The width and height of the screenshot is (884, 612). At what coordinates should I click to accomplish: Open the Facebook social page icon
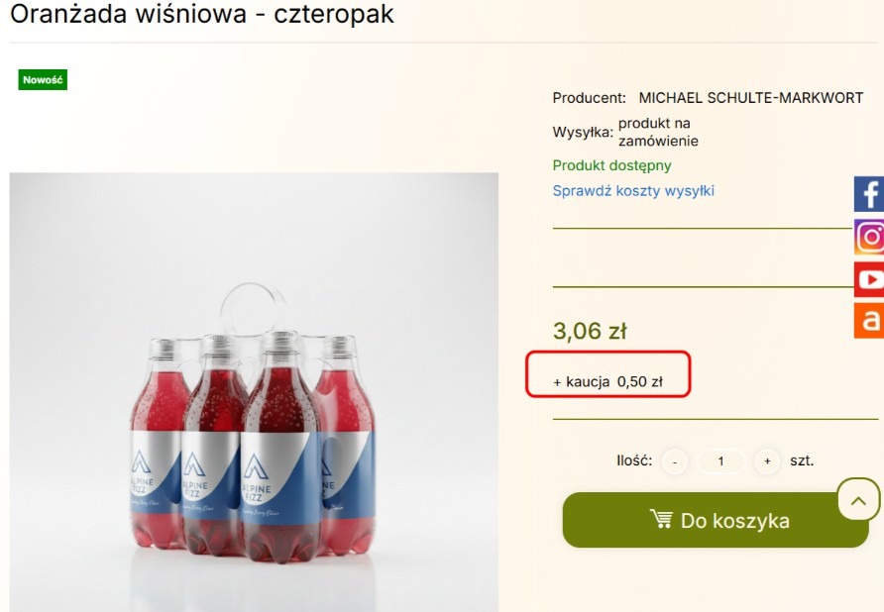pos(869,194)
